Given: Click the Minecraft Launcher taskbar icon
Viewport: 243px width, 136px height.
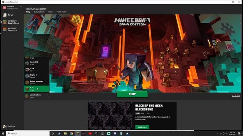Looking at the screenshot, I should (x=77, y=133).
